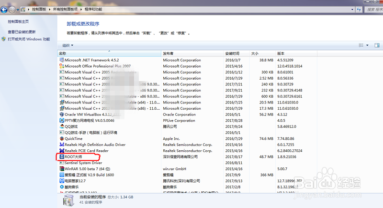
Task: Click publisher 深圳信壹网络有限公司 cell
Action: coord(180,157)
